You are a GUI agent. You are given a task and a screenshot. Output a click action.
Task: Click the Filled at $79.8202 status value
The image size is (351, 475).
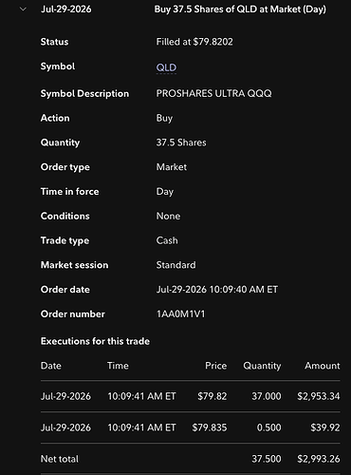(194, 42)
